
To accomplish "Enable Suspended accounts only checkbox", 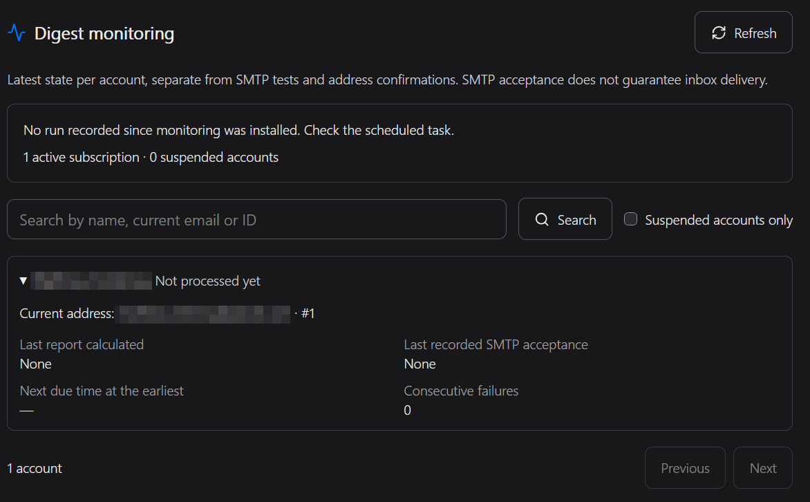I will [x=630, y=219].
